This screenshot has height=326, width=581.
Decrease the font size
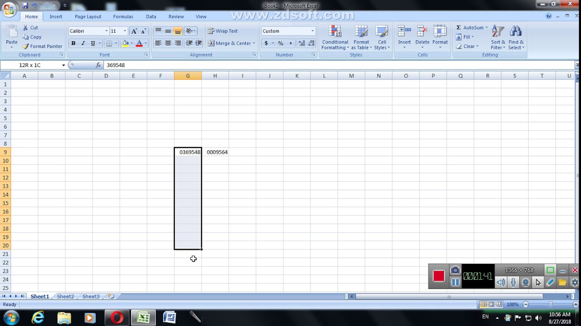click(x=143, y=31)
